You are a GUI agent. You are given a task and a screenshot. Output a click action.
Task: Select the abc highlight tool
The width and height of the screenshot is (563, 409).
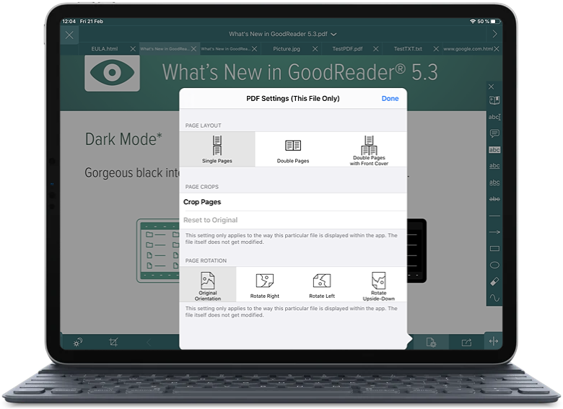pos(494,150)
